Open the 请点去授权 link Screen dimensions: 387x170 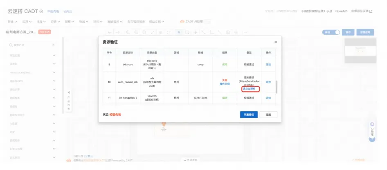pyautogui.click(x=249, y=88)
